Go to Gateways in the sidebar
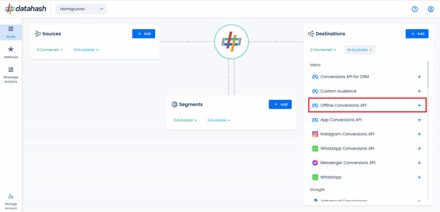The width and height of the screenshot is (440, 212). (11, 52)
